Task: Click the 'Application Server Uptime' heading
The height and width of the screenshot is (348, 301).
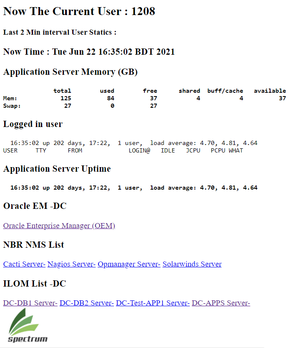Action: tap(57, 169)
